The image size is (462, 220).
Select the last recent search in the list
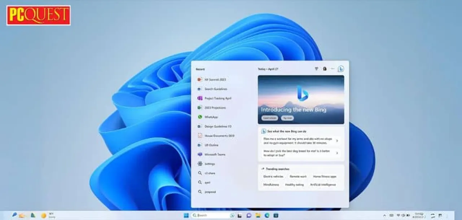pos(207,192)
